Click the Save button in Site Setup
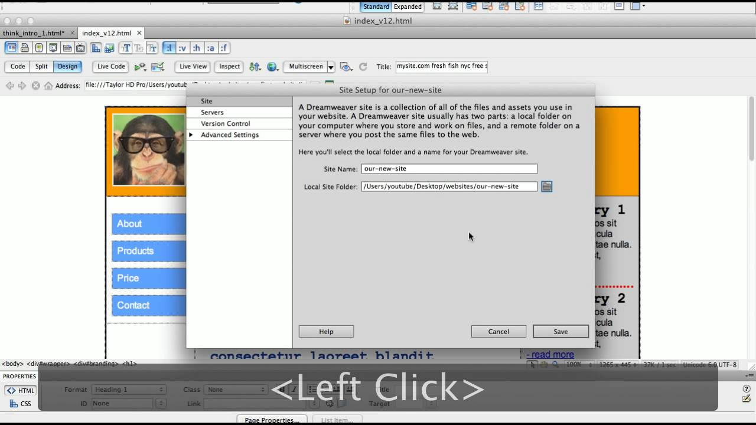 561,332
